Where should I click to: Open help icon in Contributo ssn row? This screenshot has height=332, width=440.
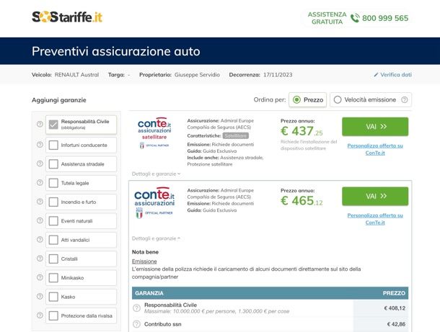(x=136, y=324)
